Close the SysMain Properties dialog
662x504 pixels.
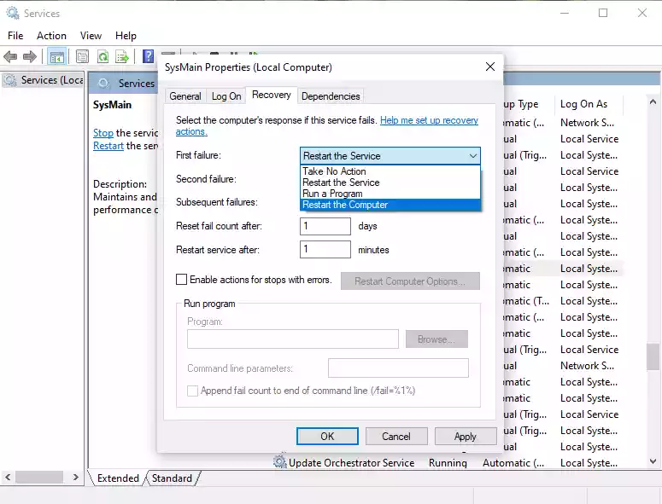tap(489, 67)
